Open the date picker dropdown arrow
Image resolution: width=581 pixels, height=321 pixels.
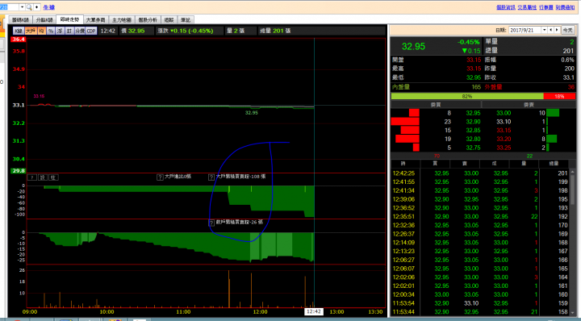545,30
